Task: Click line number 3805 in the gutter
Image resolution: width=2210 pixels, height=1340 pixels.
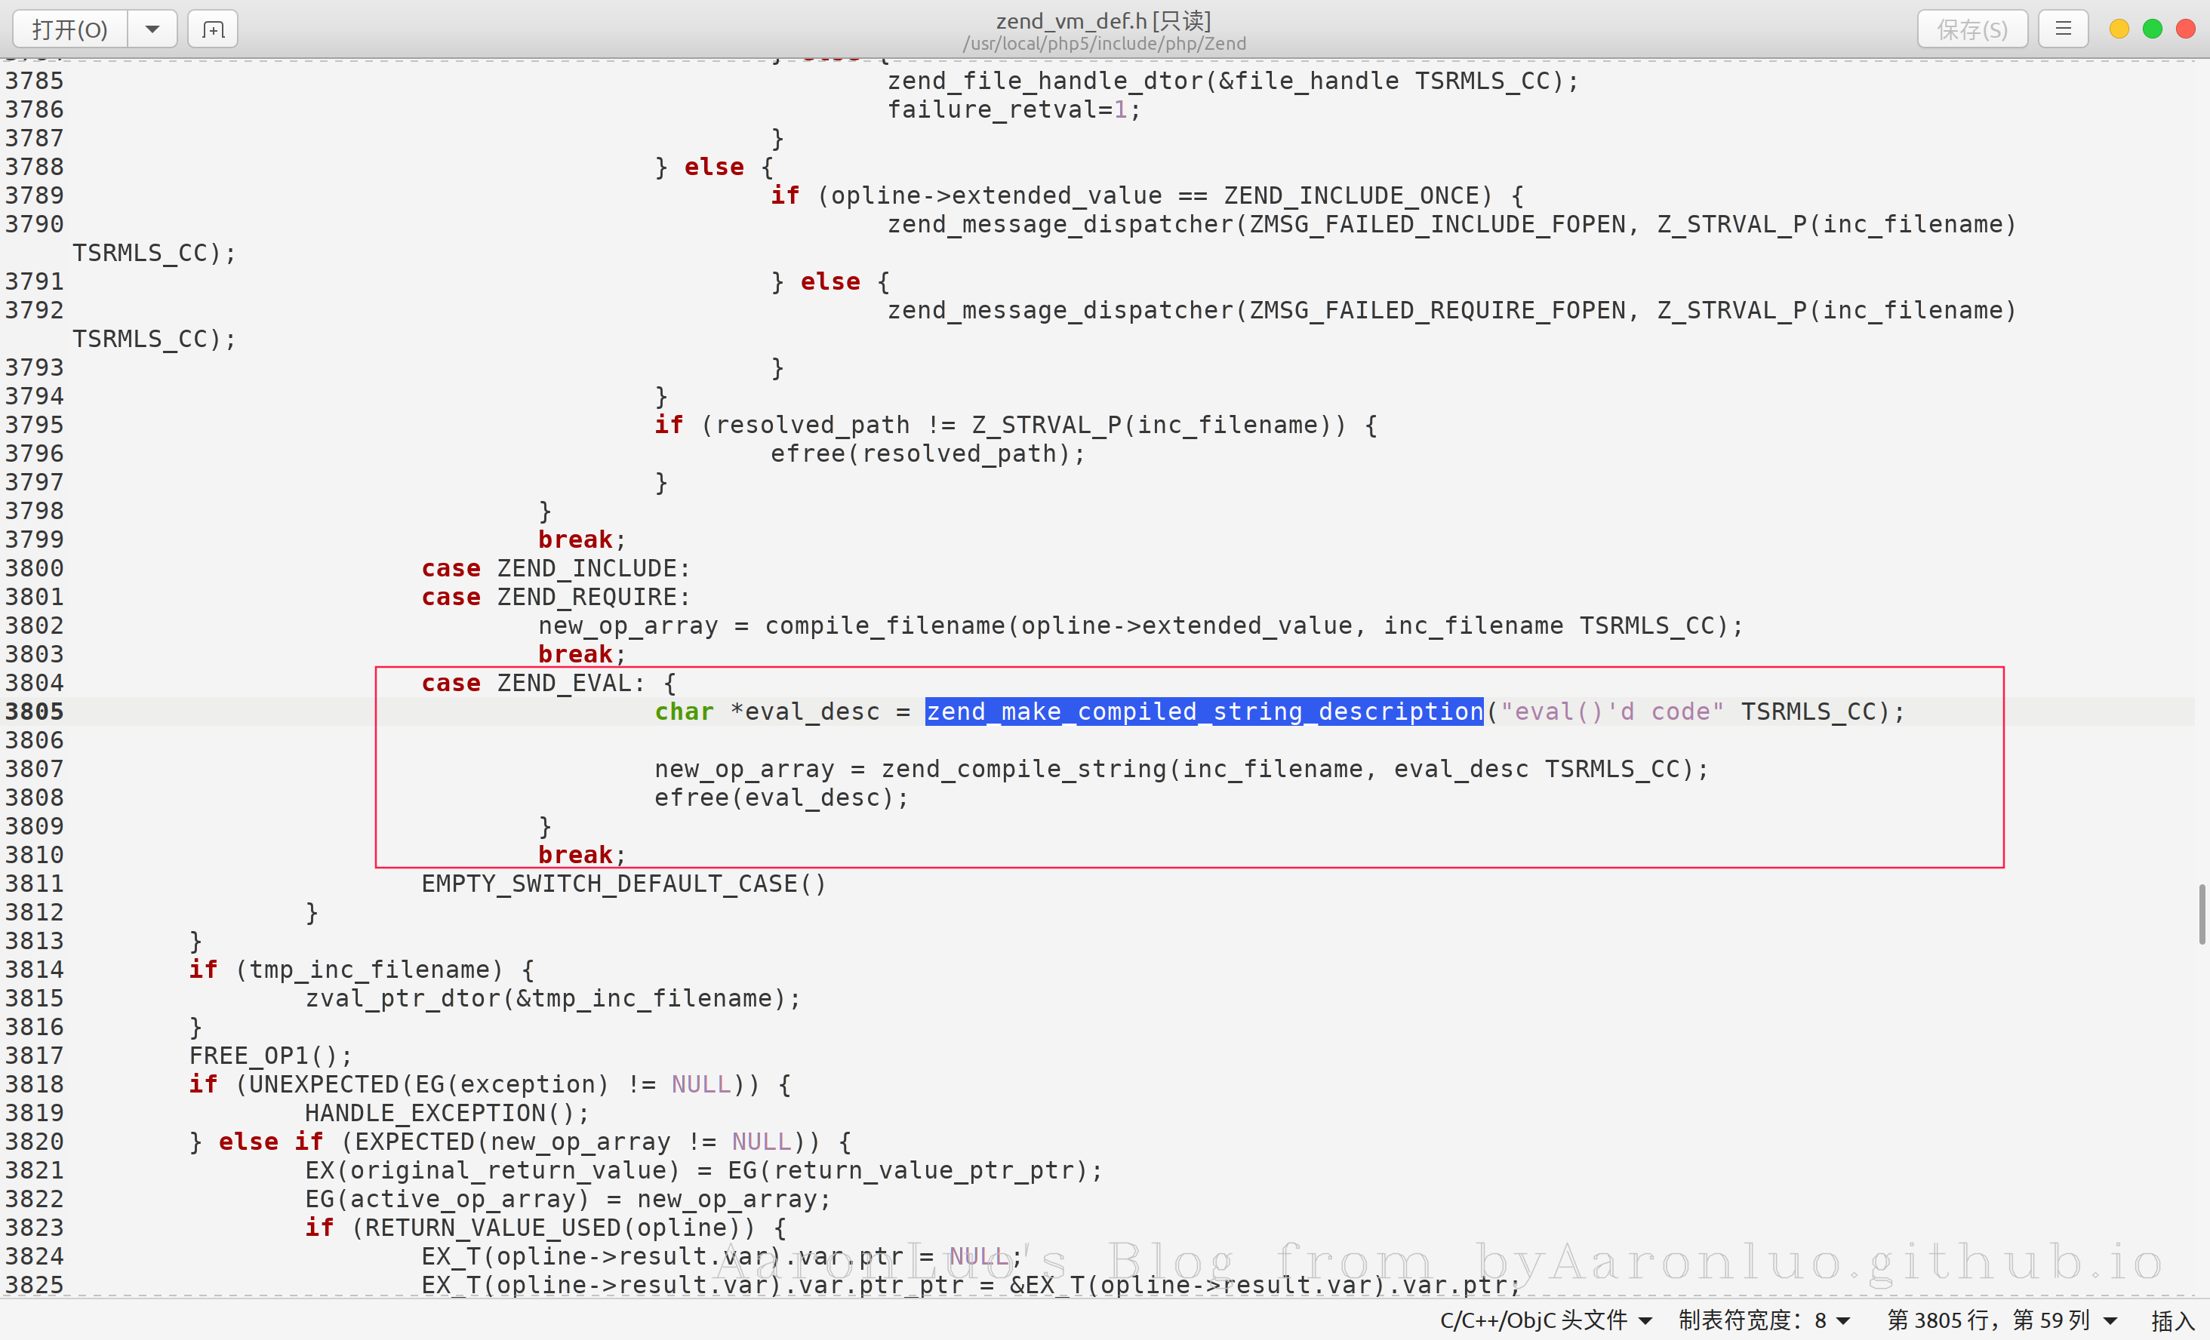Action: (34, 711)
